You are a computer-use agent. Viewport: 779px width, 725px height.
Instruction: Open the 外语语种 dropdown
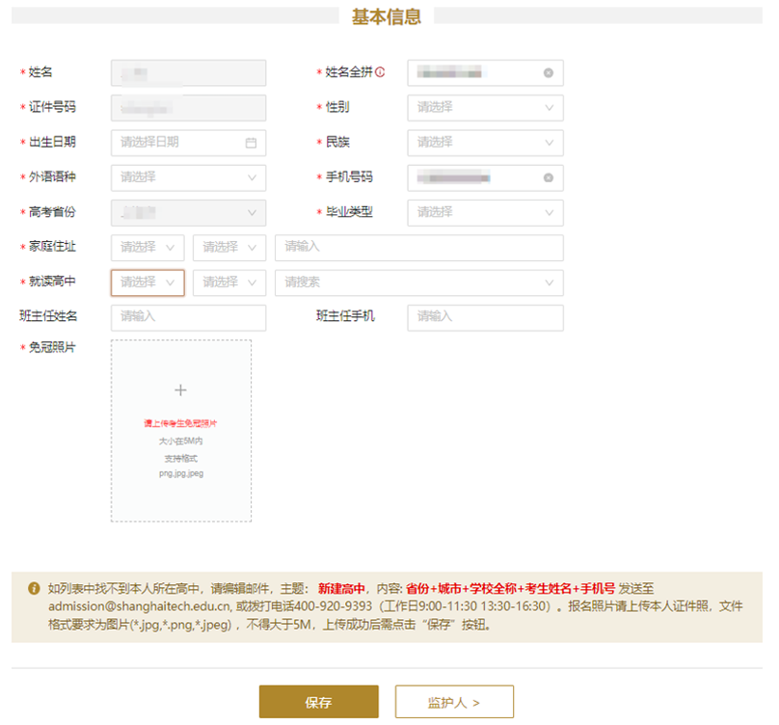188,177
